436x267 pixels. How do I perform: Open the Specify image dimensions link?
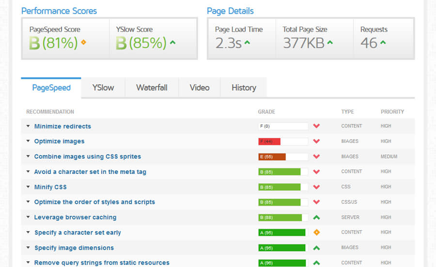74,248
